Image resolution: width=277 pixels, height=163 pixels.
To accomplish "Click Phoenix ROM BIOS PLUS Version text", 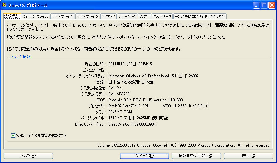I will click(x=137, y=100).
